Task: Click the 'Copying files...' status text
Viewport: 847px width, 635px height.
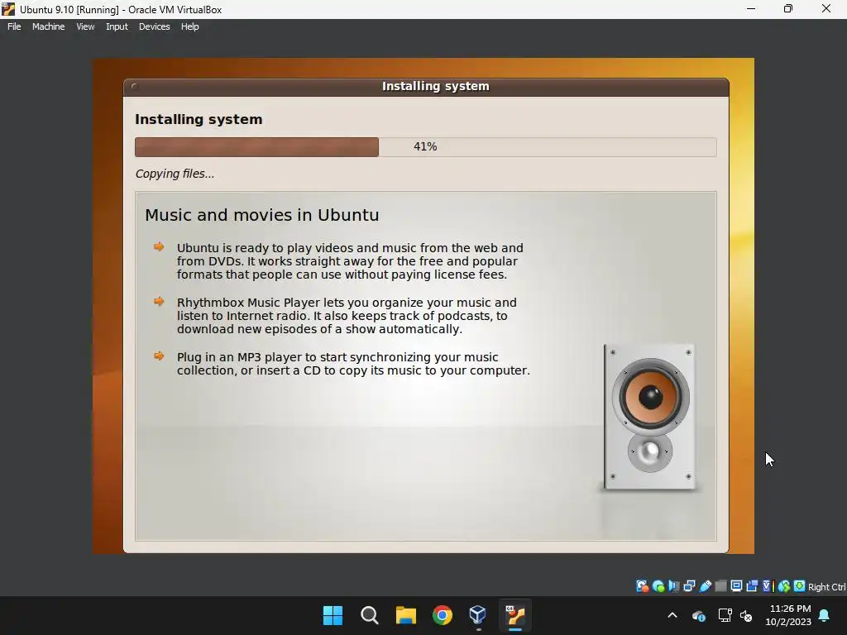Action: (175, 174)
